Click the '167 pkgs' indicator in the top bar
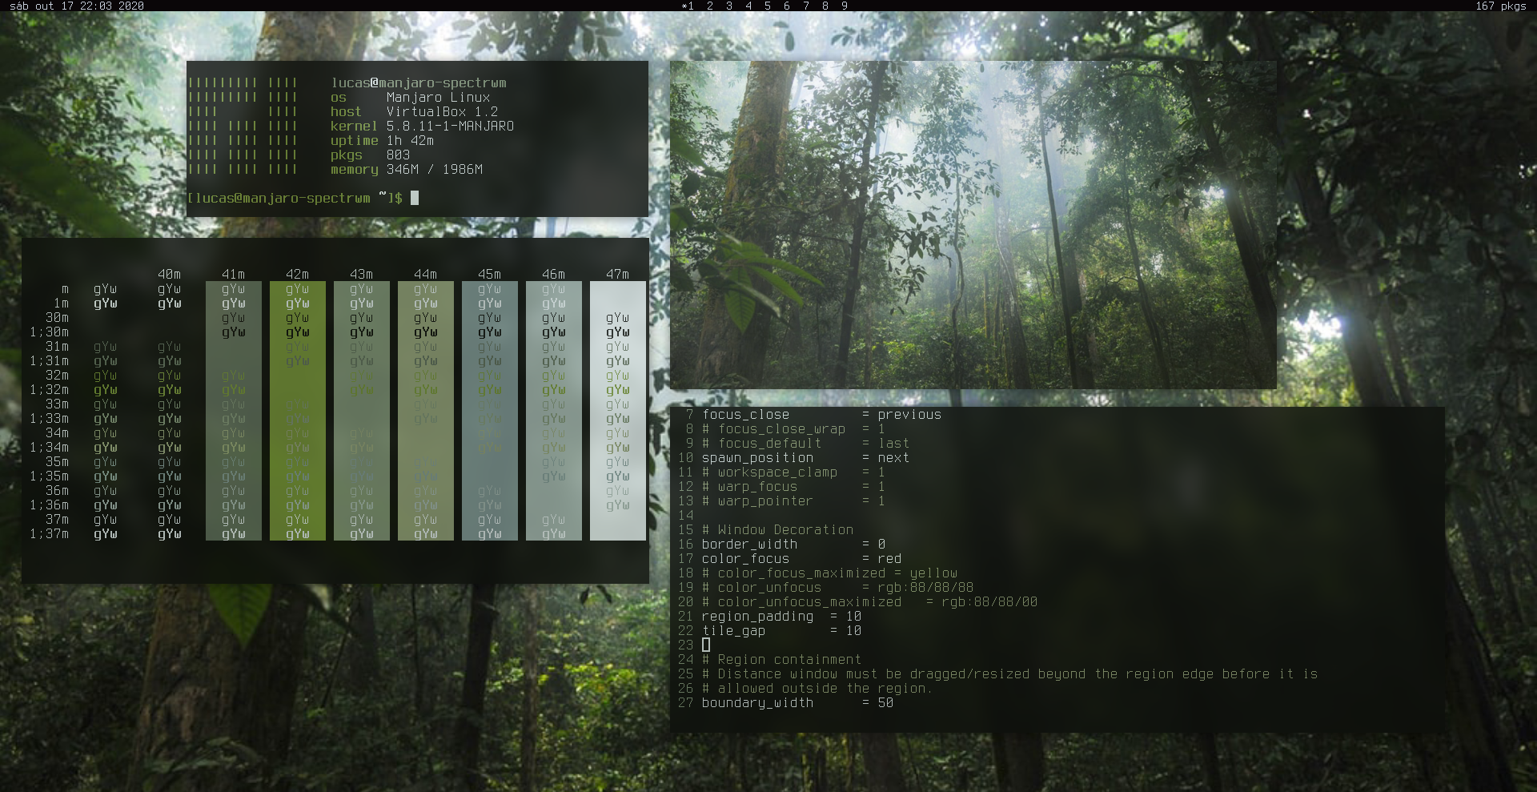 tap(1501, 6)
